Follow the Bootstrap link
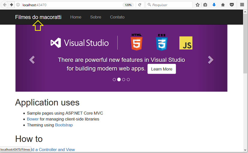 [x=64, y=125]
